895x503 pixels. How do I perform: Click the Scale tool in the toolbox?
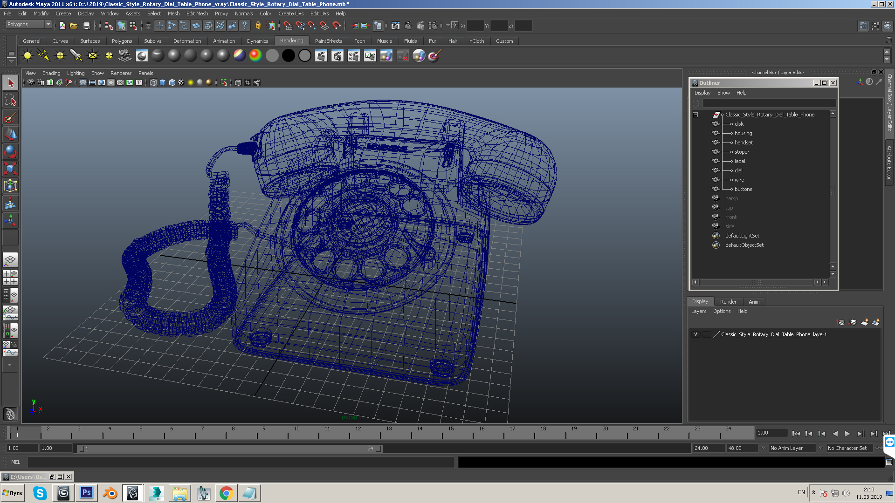10,168
